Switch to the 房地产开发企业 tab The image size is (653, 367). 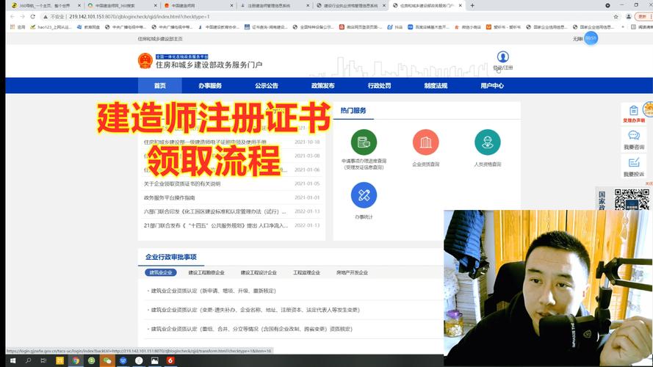point(352,272)
